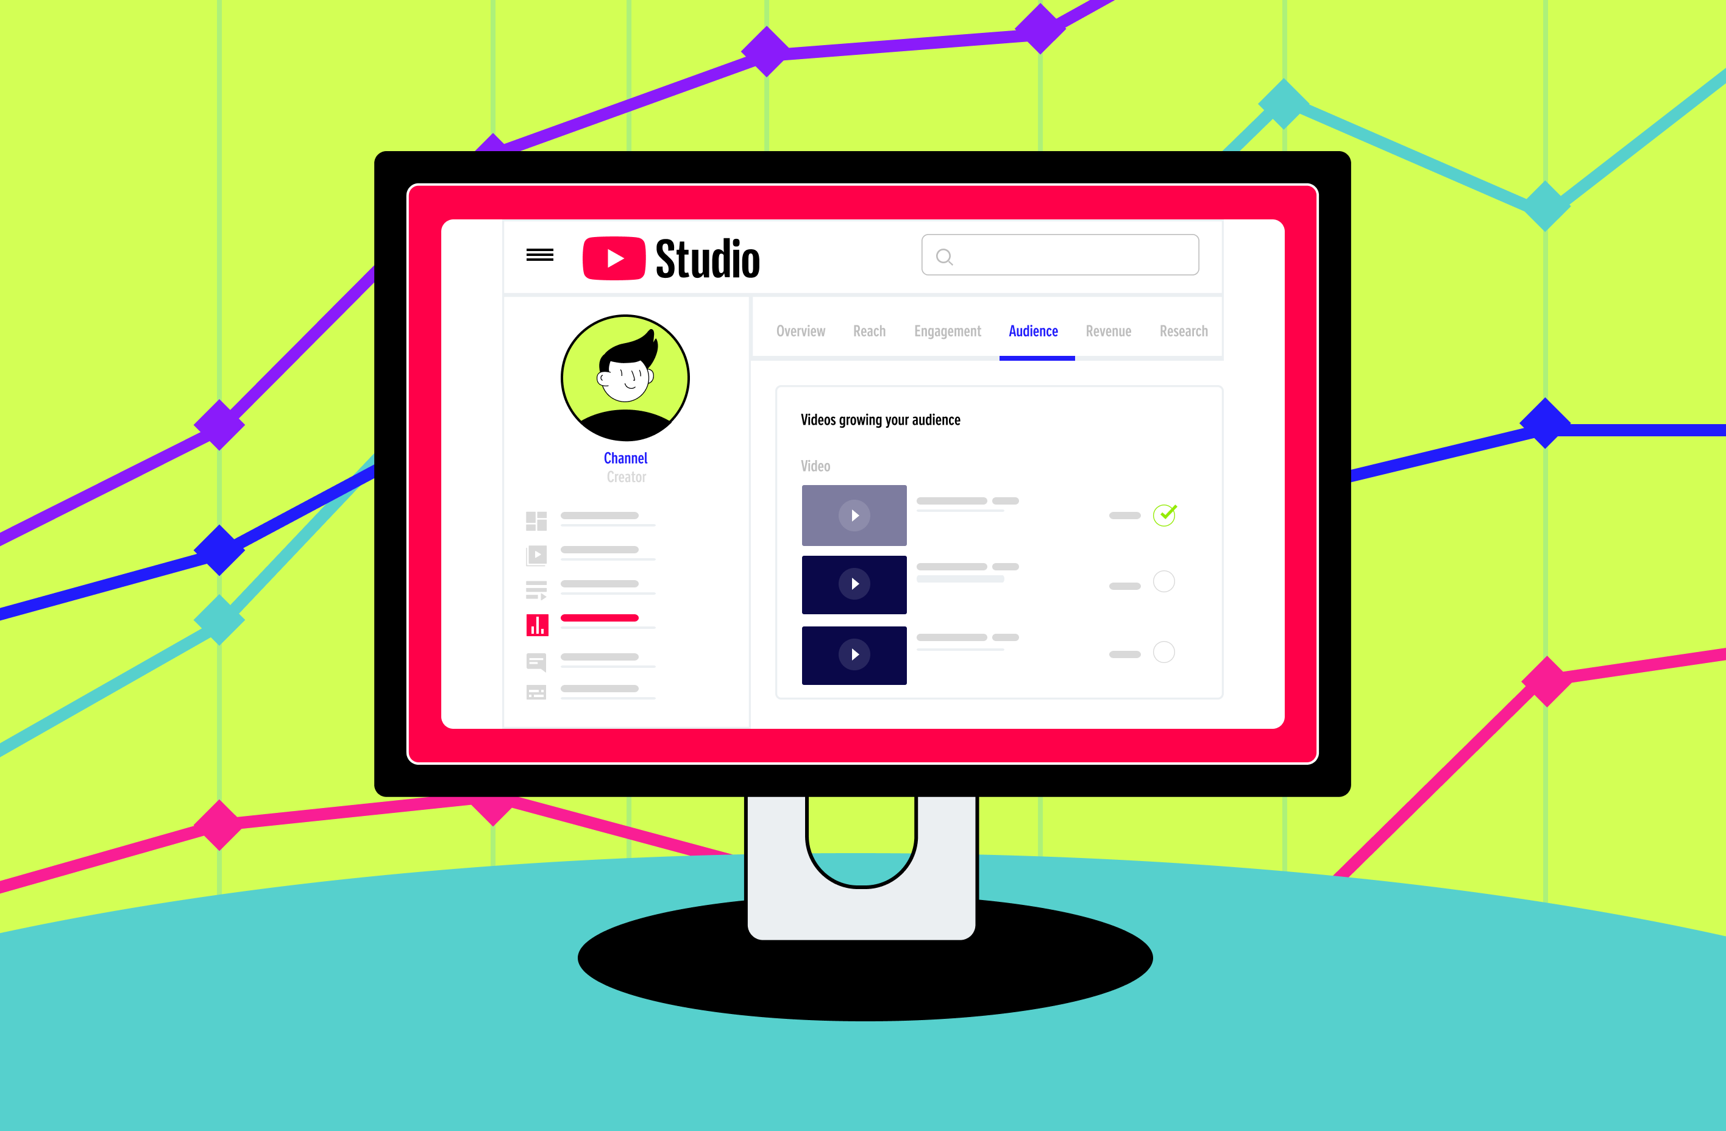Select the Audience tab
This screenshot has height=1131, width=1726.
(1034, 330)
